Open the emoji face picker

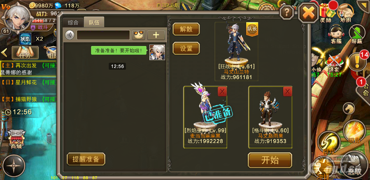pos(139,35)
